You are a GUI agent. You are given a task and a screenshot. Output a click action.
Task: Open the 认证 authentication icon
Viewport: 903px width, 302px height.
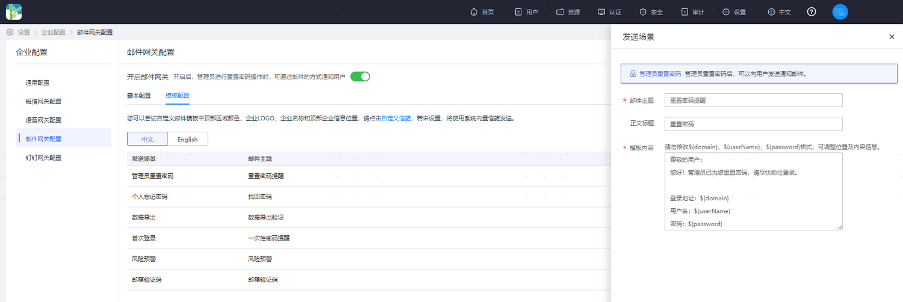click(x=601, y=12)
